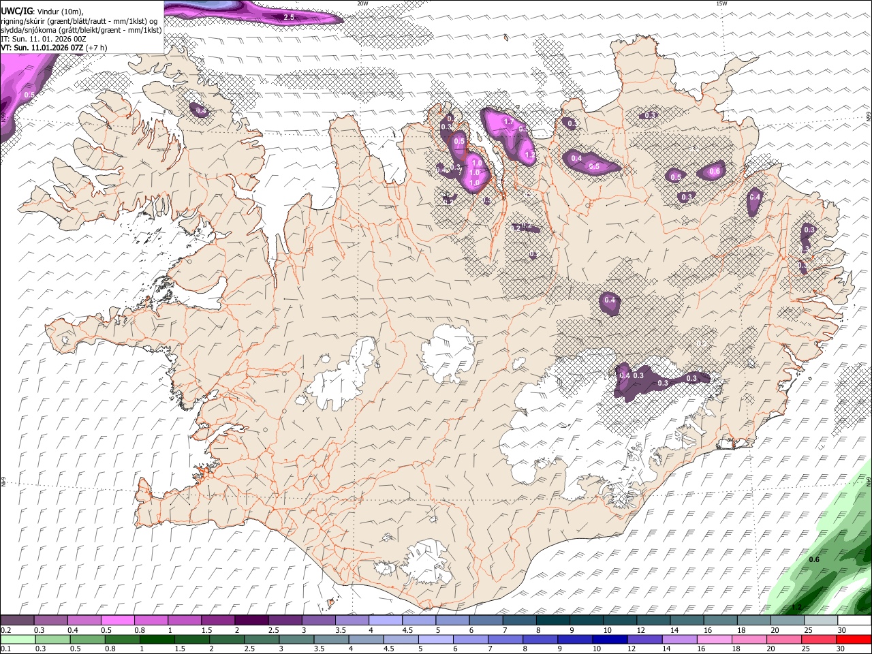Click the 'VT: Sun. 11.01.2026 07Z (+7 h)' line
872x654 pixels.
coord(54,48)
